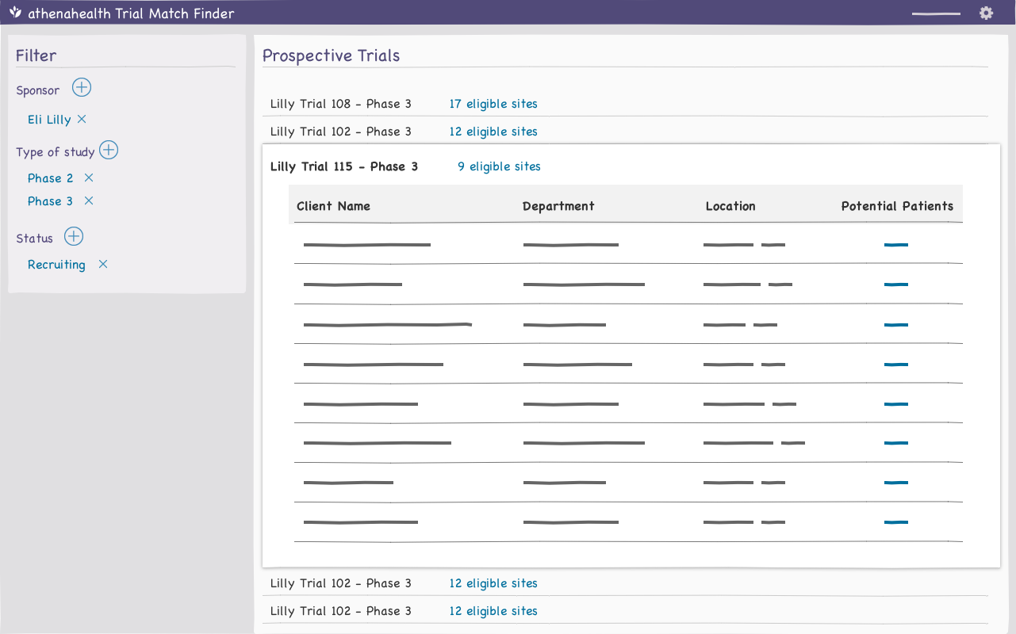Image resolution: width=1016 pixels, height=634 pixels.
Task: Select the Prospective Trials heading
Action: (331, 55)
